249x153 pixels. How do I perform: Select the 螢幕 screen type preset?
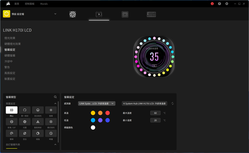click(x=51, y=110)
